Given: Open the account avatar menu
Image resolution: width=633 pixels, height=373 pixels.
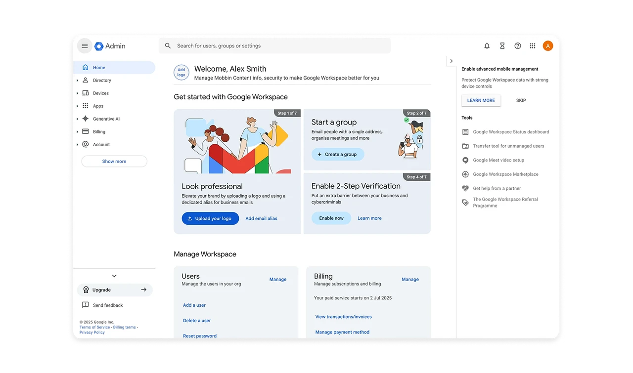Looking at the screenshot, I should point(547,46).
